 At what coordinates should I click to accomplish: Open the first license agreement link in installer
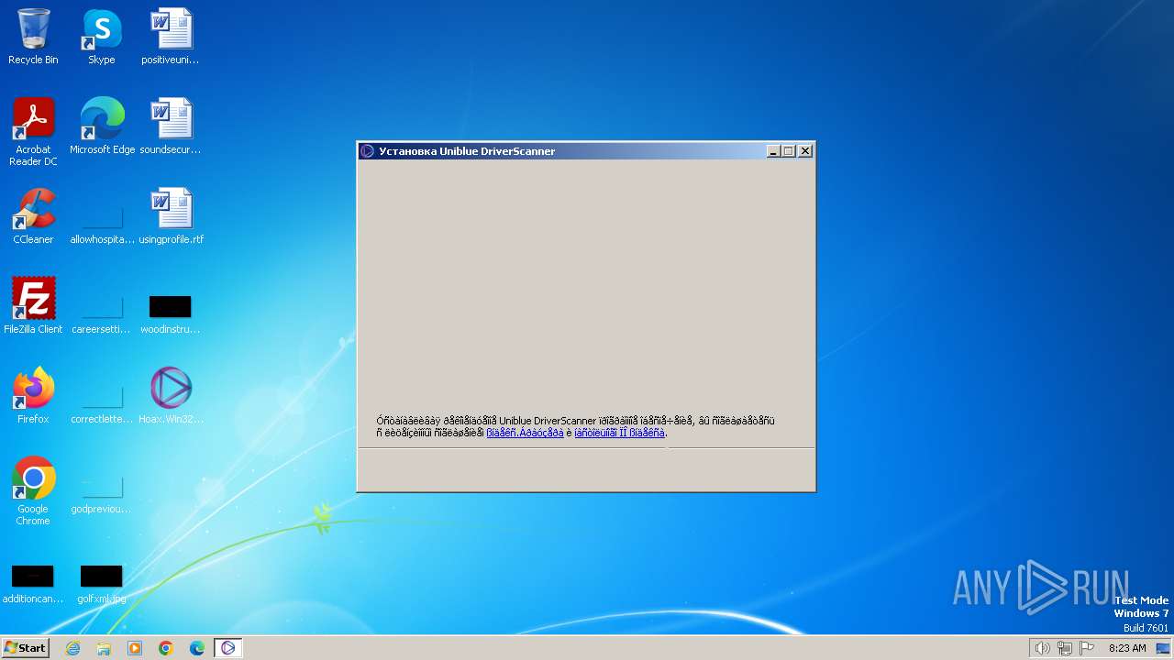(x=525, y=433)
